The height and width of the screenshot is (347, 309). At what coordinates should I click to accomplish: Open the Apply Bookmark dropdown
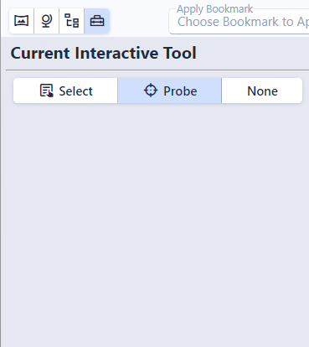pos(239,22)
